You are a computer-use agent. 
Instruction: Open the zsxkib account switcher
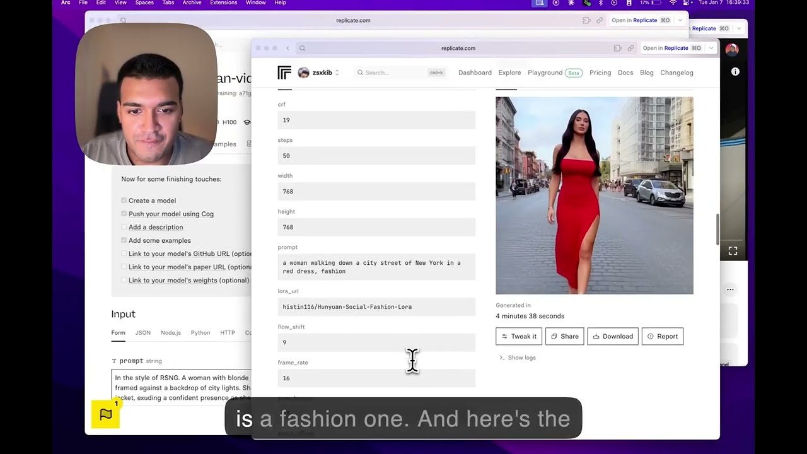click(x=318, y=73)
